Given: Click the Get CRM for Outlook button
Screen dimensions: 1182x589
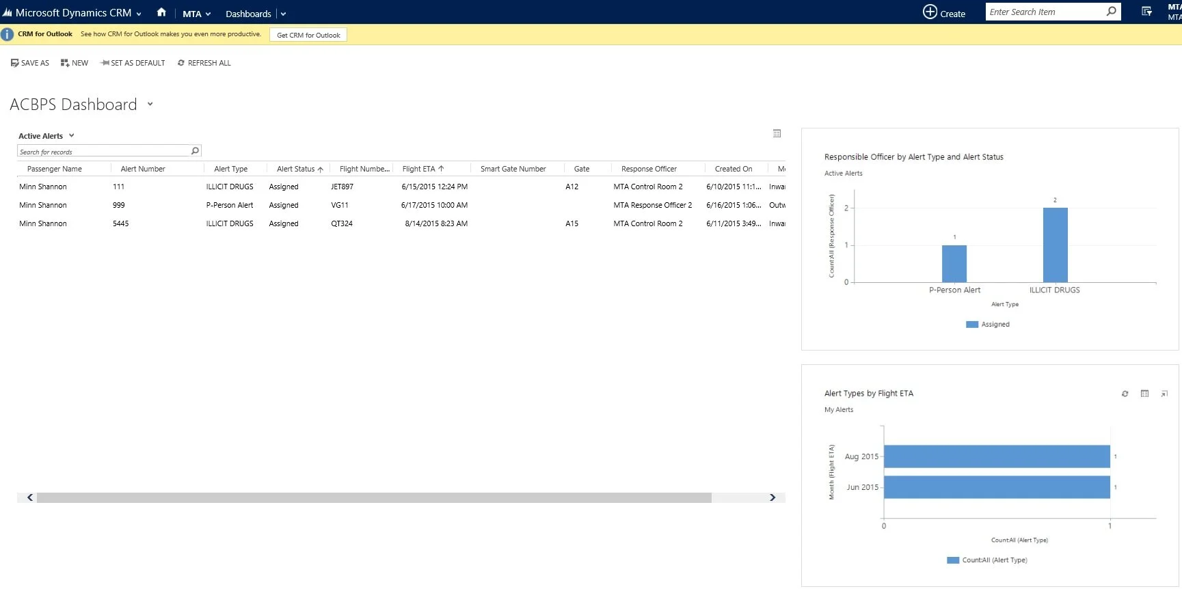Looking at the screenshot, I should click(308, 35).
